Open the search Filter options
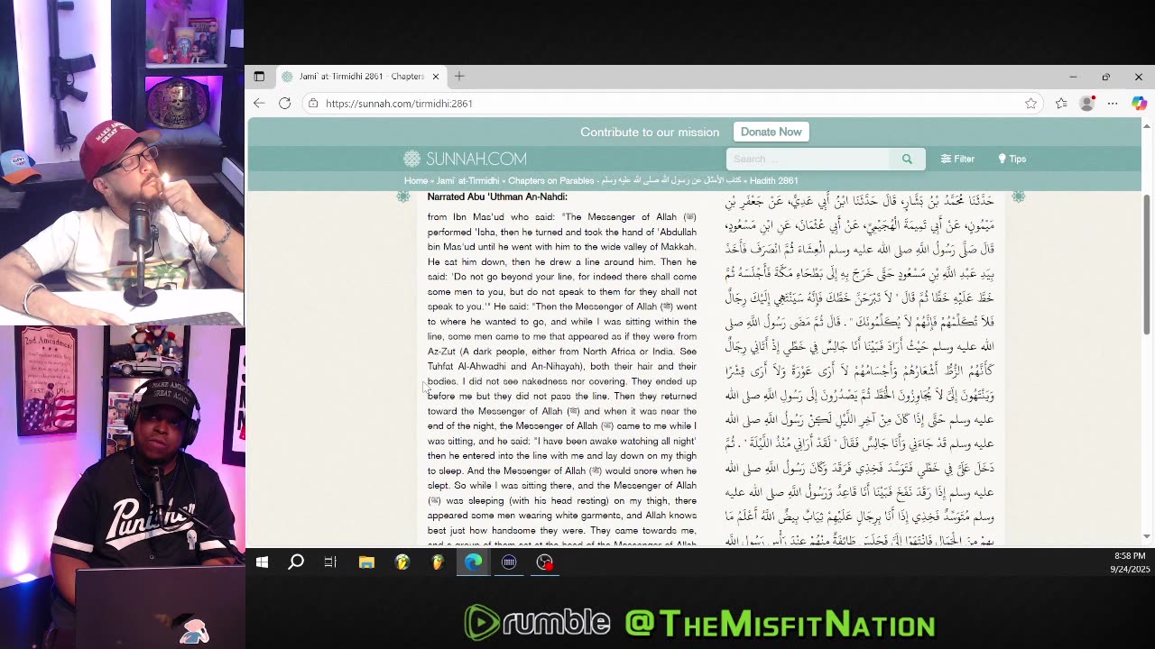This screenshot has height=649, width=1155. pyautogui.click(x=957, y=159)
